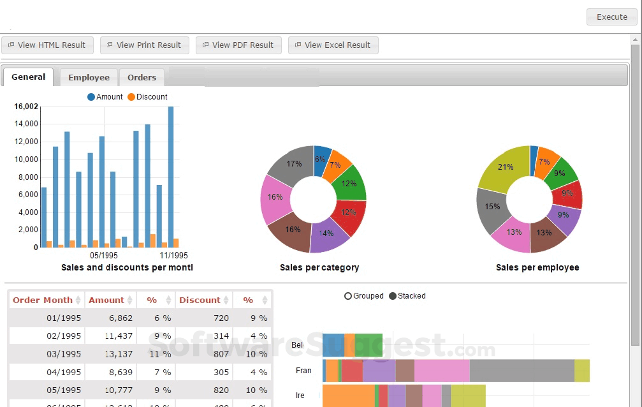This screenshot has width=642, height=407.
Task: Click the popup icon on View Print Result
Action: point(108,45)
